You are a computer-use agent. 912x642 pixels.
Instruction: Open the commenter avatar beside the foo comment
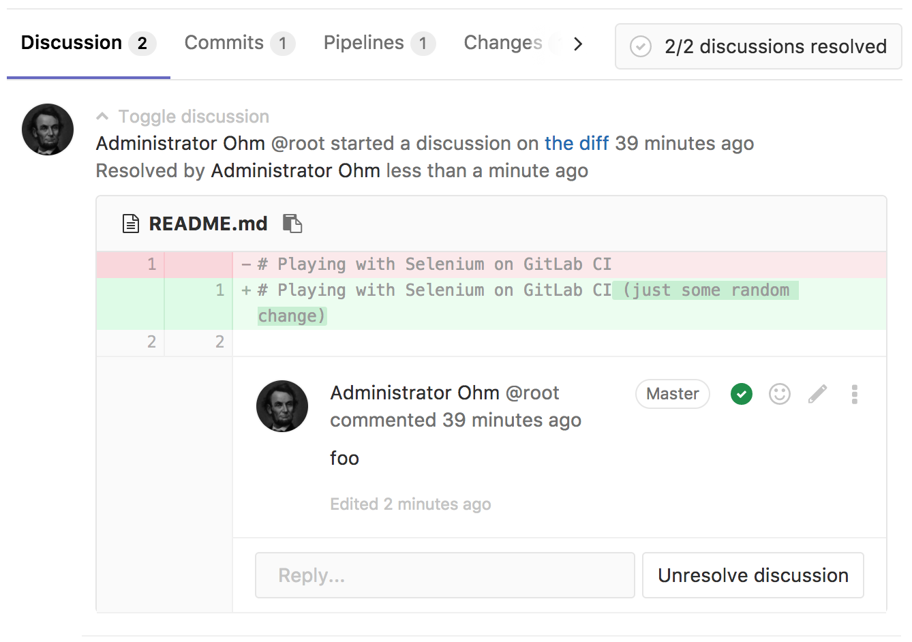pos(282,406)
